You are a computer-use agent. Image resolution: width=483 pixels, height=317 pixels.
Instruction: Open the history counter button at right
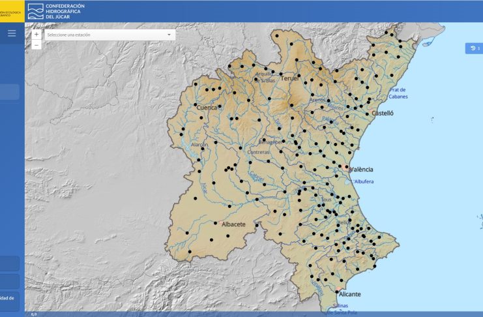[474, 48]
